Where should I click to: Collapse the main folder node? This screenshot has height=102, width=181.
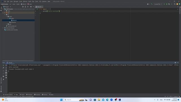[x=7, y=16]
